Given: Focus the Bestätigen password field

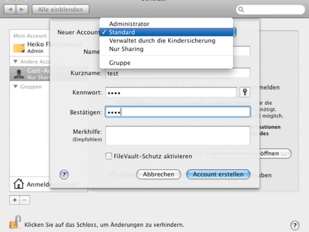Looking at the screenshot, I should click(x=178, y=112).
